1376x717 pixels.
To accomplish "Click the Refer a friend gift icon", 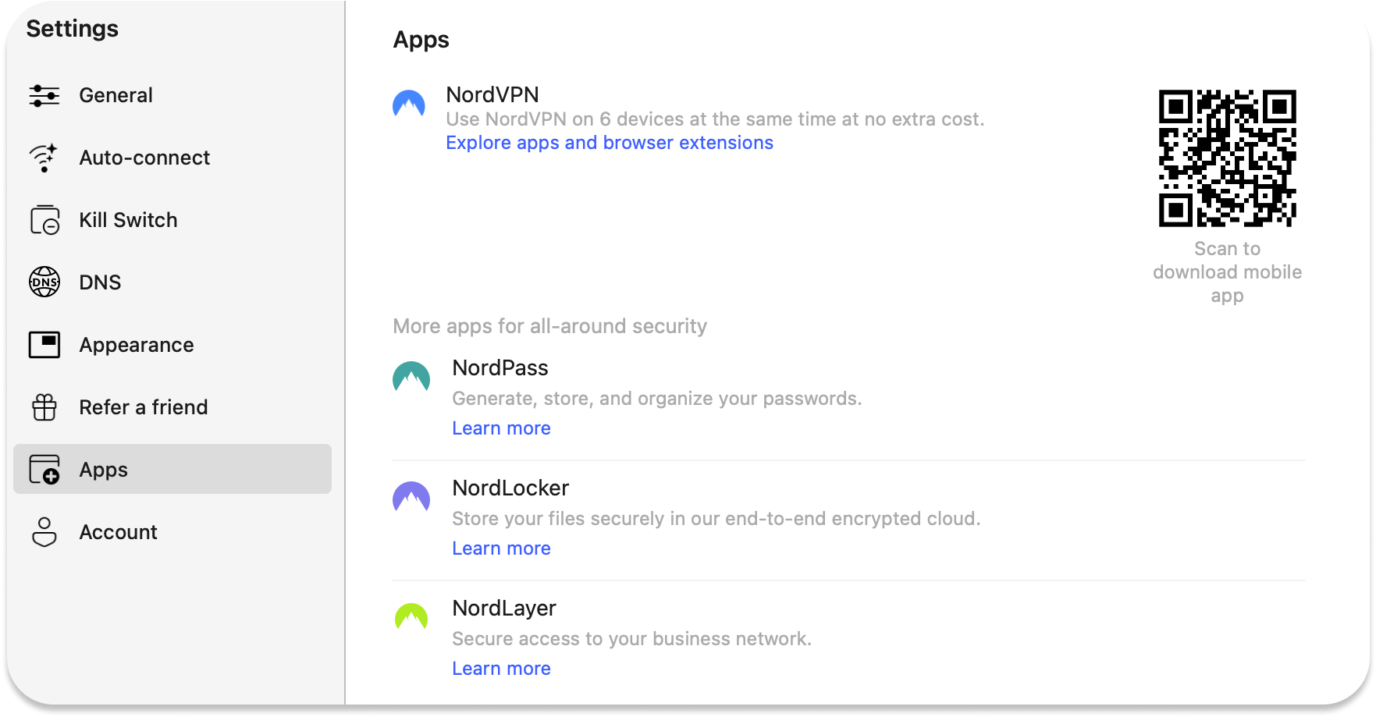I will point(44,407).
